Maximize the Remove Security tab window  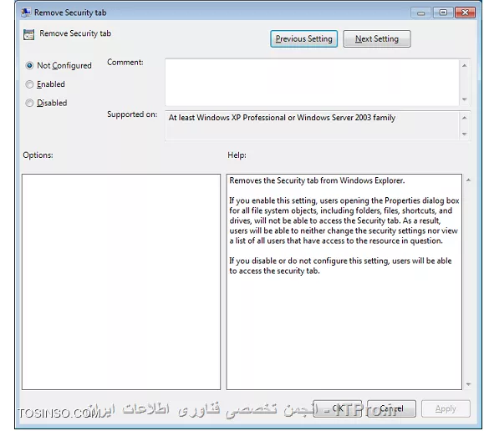pos(443,13)
